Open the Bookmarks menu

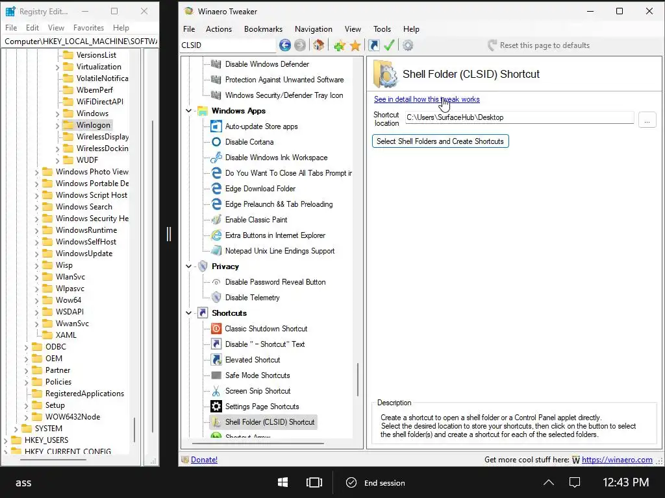pos(263,29)
